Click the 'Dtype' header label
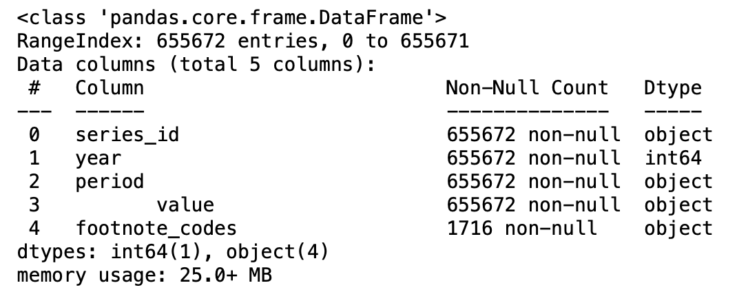This screenshot has height=292, width=737. (672, 88)
